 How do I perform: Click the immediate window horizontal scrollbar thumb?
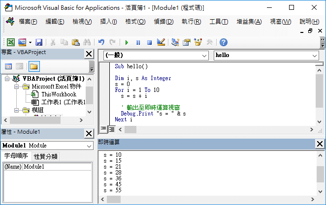point(114,200)
